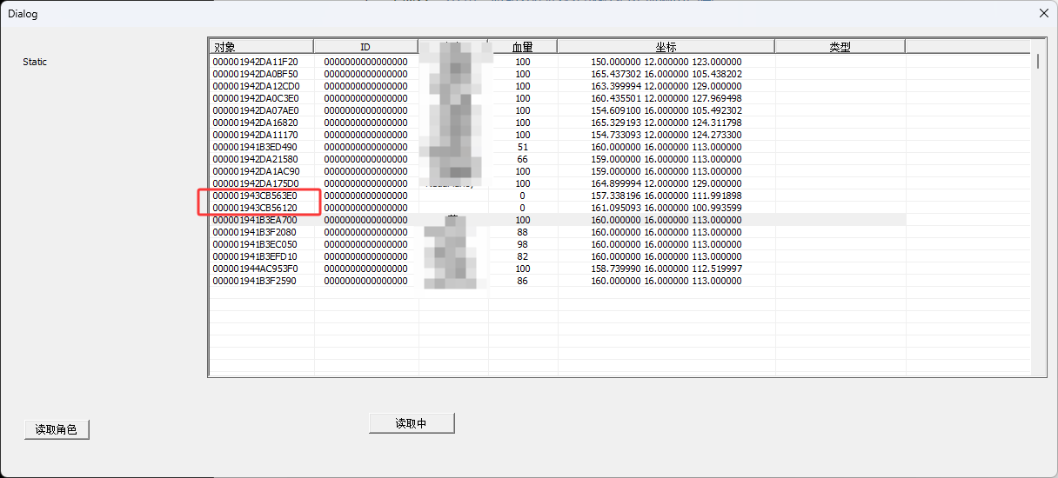Select row 000001941B3EFD10
Screen dimensions: 1058x478
point(558,256)
